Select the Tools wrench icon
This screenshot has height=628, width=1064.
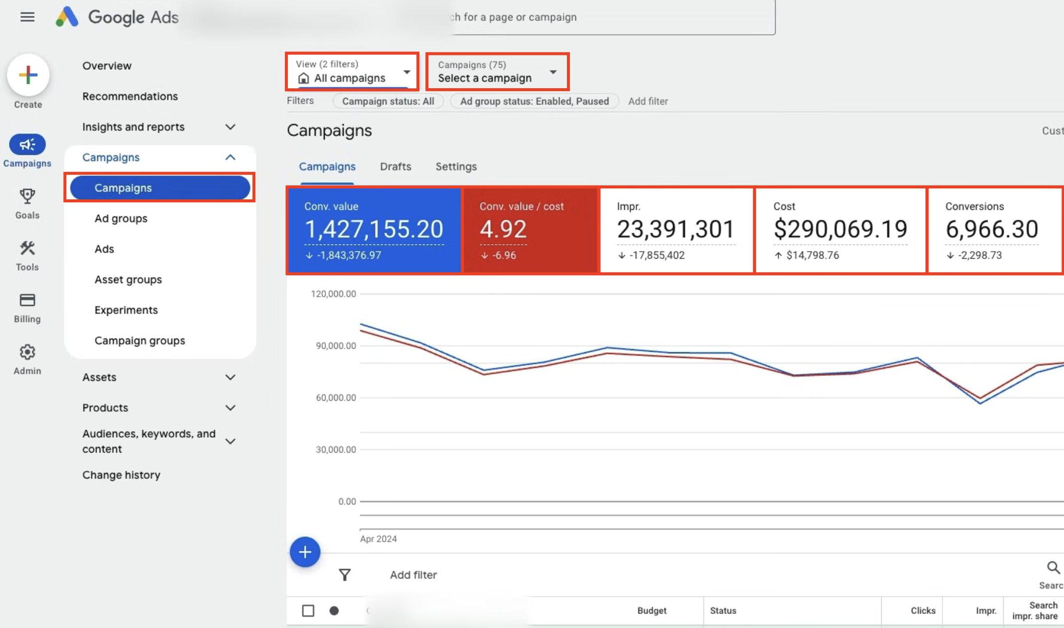(x=27, y=249)
